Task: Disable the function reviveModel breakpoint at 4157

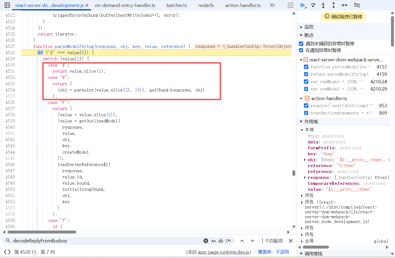Action: 306,67
